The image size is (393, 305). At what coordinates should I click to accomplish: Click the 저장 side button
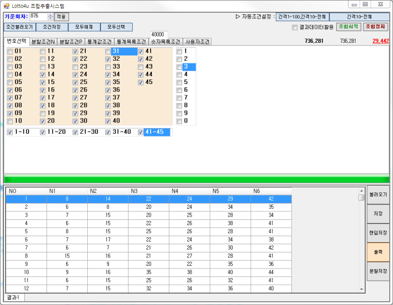click(x=378, y=214)
